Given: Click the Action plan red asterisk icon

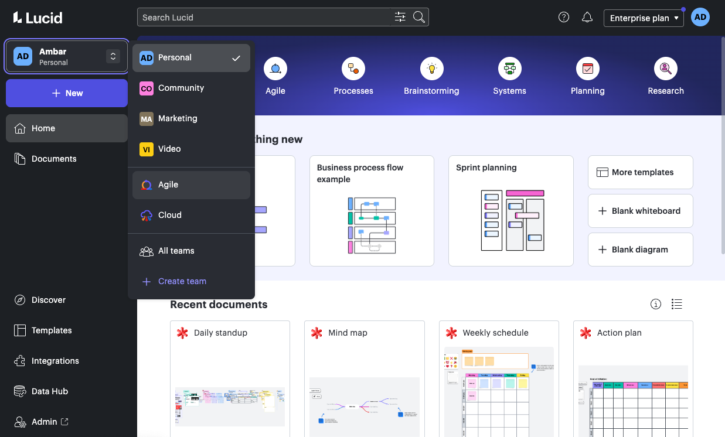Looking at the screenshot, I should 586,333.
